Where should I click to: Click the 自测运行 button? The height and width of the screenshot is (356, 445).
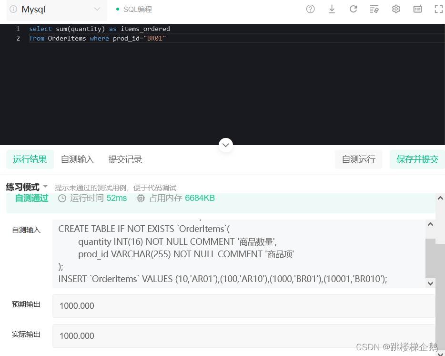[x=358, y=159]
